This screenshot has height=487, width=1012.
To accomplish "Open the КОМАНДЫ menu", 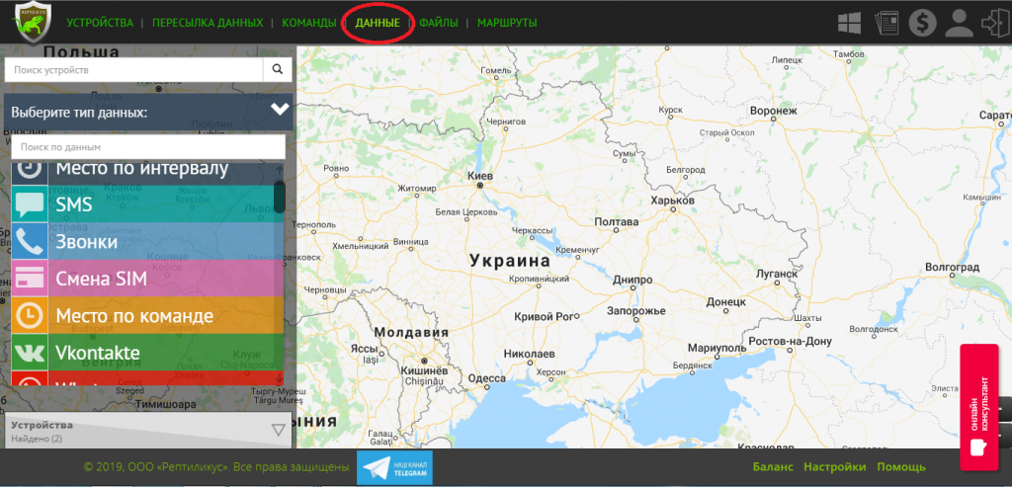I will 308,24.
